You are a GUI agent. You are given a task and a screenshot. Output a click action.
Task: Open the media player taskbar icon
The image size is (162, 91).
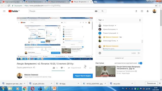pyautogui.click(x=17, y=89)
